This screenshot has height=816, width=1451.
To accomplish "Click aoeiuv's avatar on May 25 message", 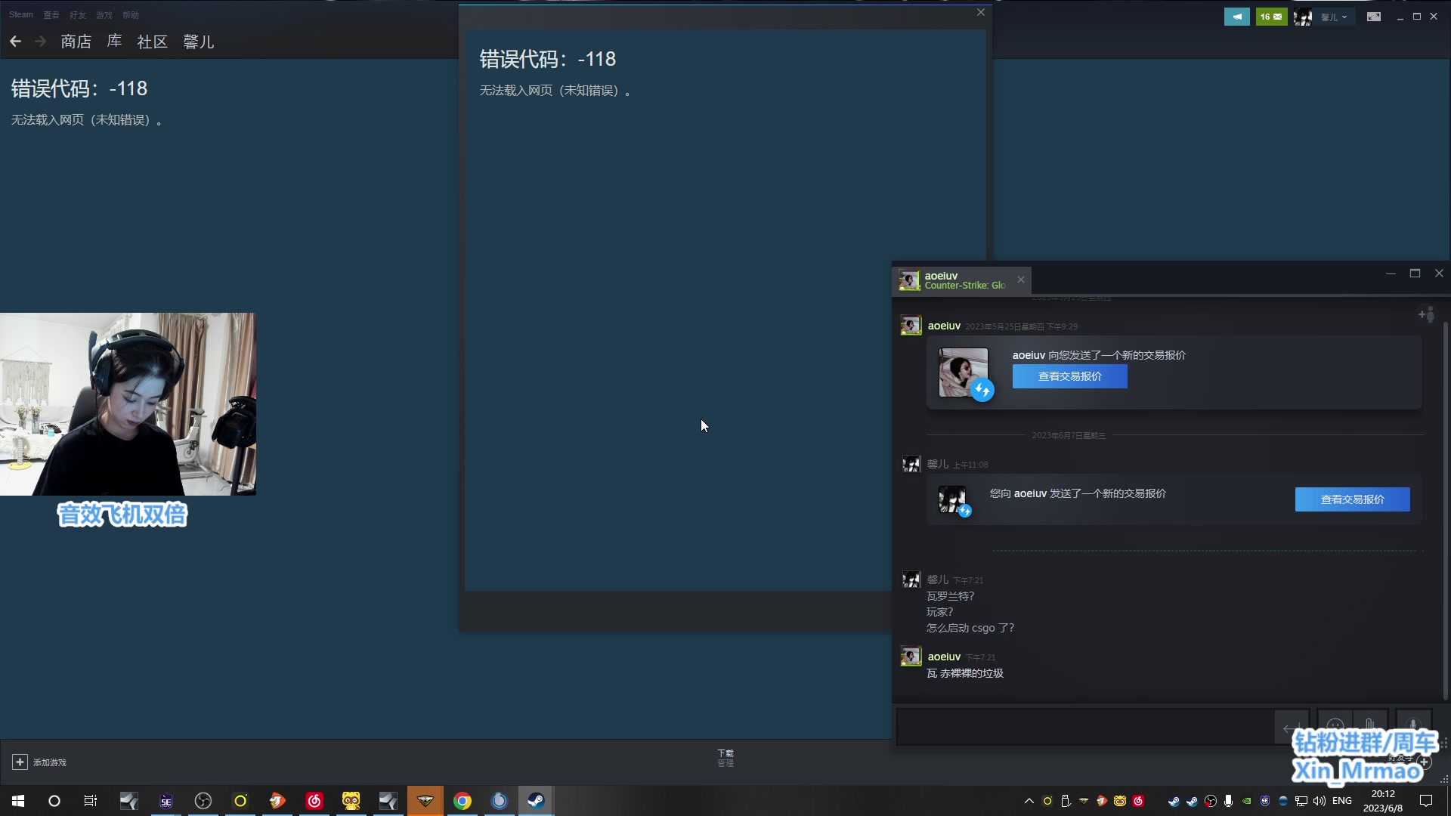I will coord(911,326).
